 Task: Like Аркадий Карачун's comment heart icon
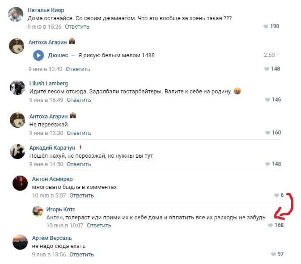(267, 164)
